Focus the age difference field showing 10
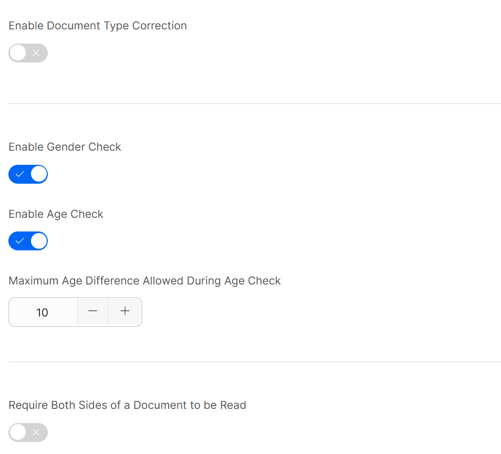Screen dimensions: 501x454 pos(43,312)
